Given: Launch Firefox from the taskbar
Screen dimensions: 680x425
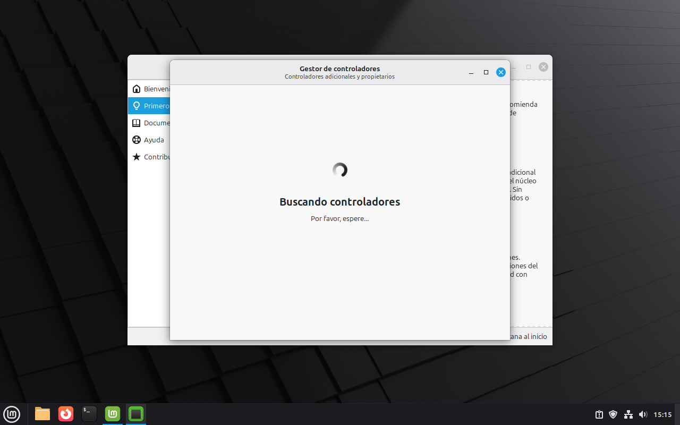Looking at the screenshot, I should (66, 413).
